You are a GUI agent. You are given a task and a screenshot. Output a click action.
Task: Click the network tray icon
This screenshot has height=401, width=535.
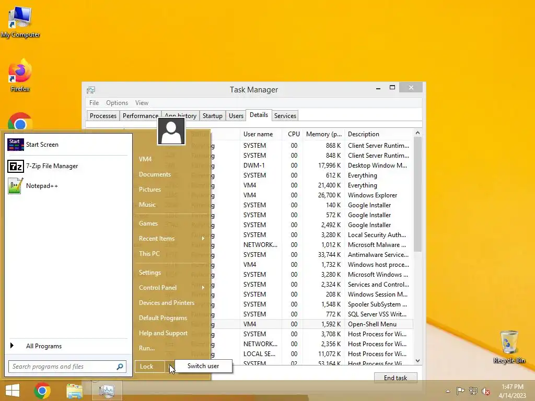[x=473, y=391]
